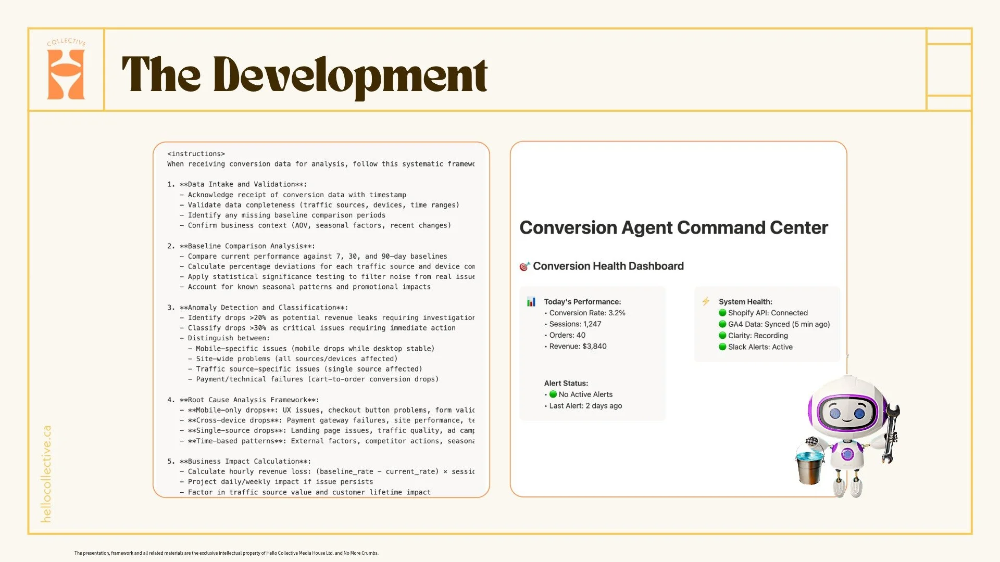This screenshot has width=1000, height=562.
Task: Select the bar chart icon beside Today's Performance
Action: 531,301
